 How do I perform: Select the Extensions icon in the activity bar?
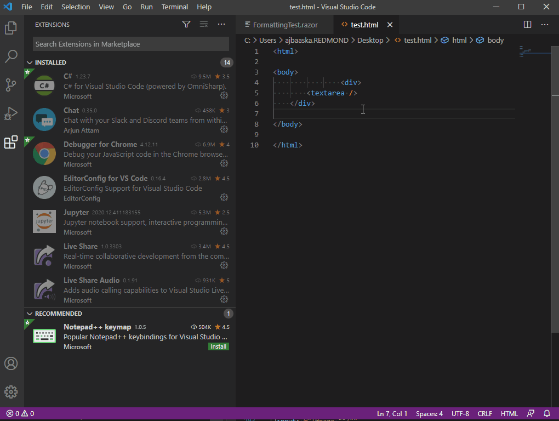pos(12,142)
